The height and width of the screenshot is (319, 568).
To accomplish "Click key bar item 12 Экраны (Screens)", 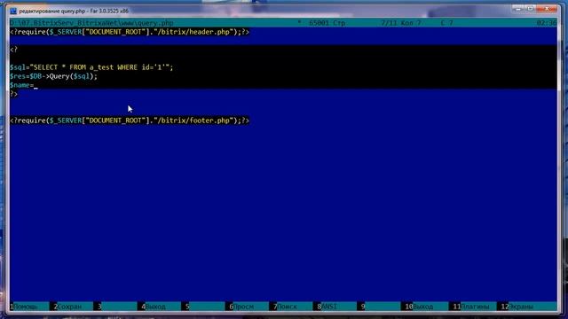I will 517,307.
